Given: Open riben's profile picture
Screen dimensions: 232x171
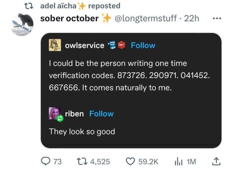Looking at the screenshot, I should tap(55, 113).
